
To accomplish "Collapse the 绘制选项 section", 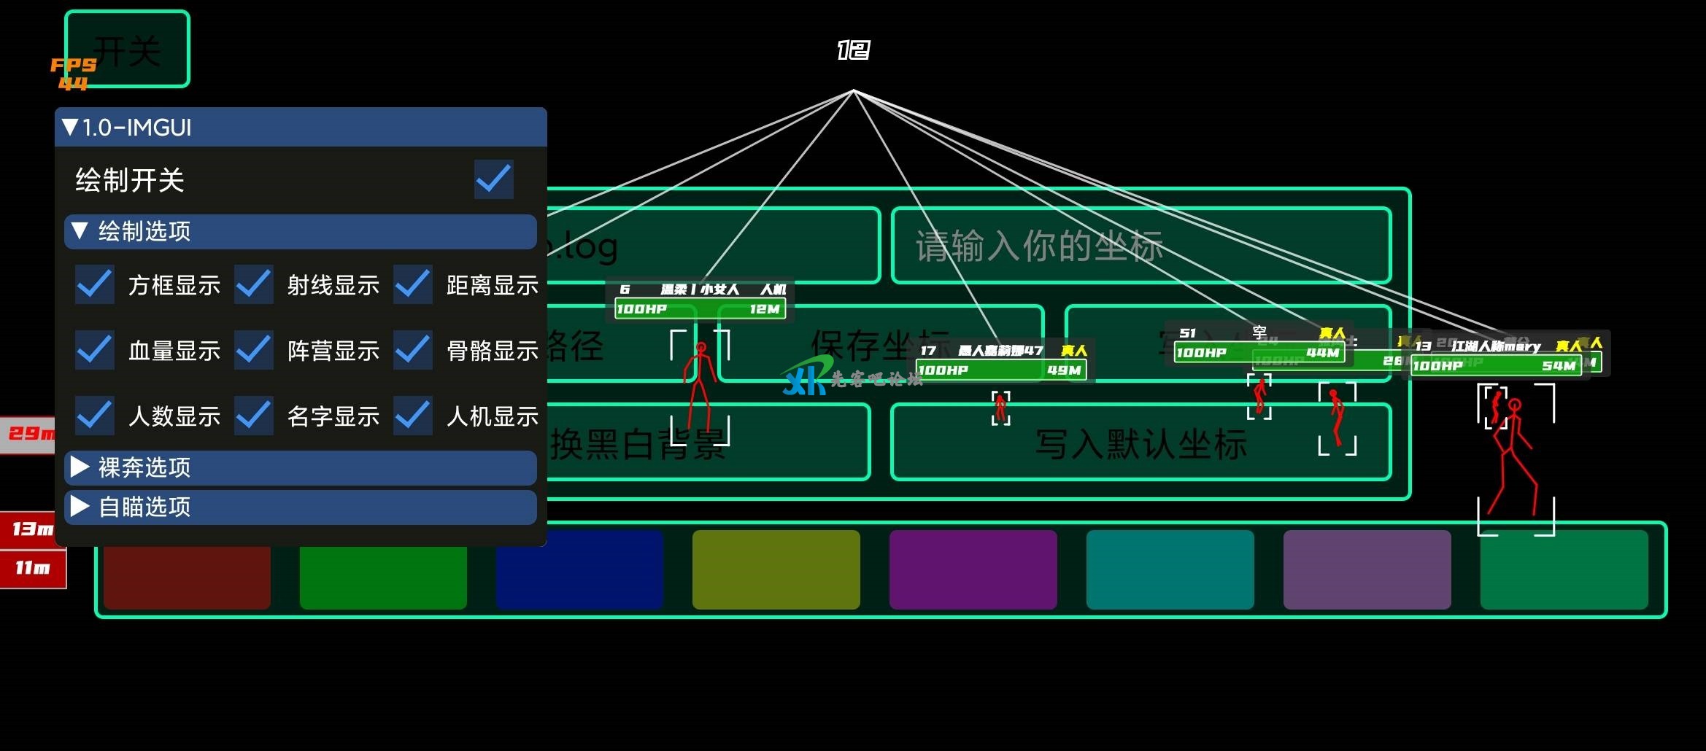I will [x=80, y=231].
